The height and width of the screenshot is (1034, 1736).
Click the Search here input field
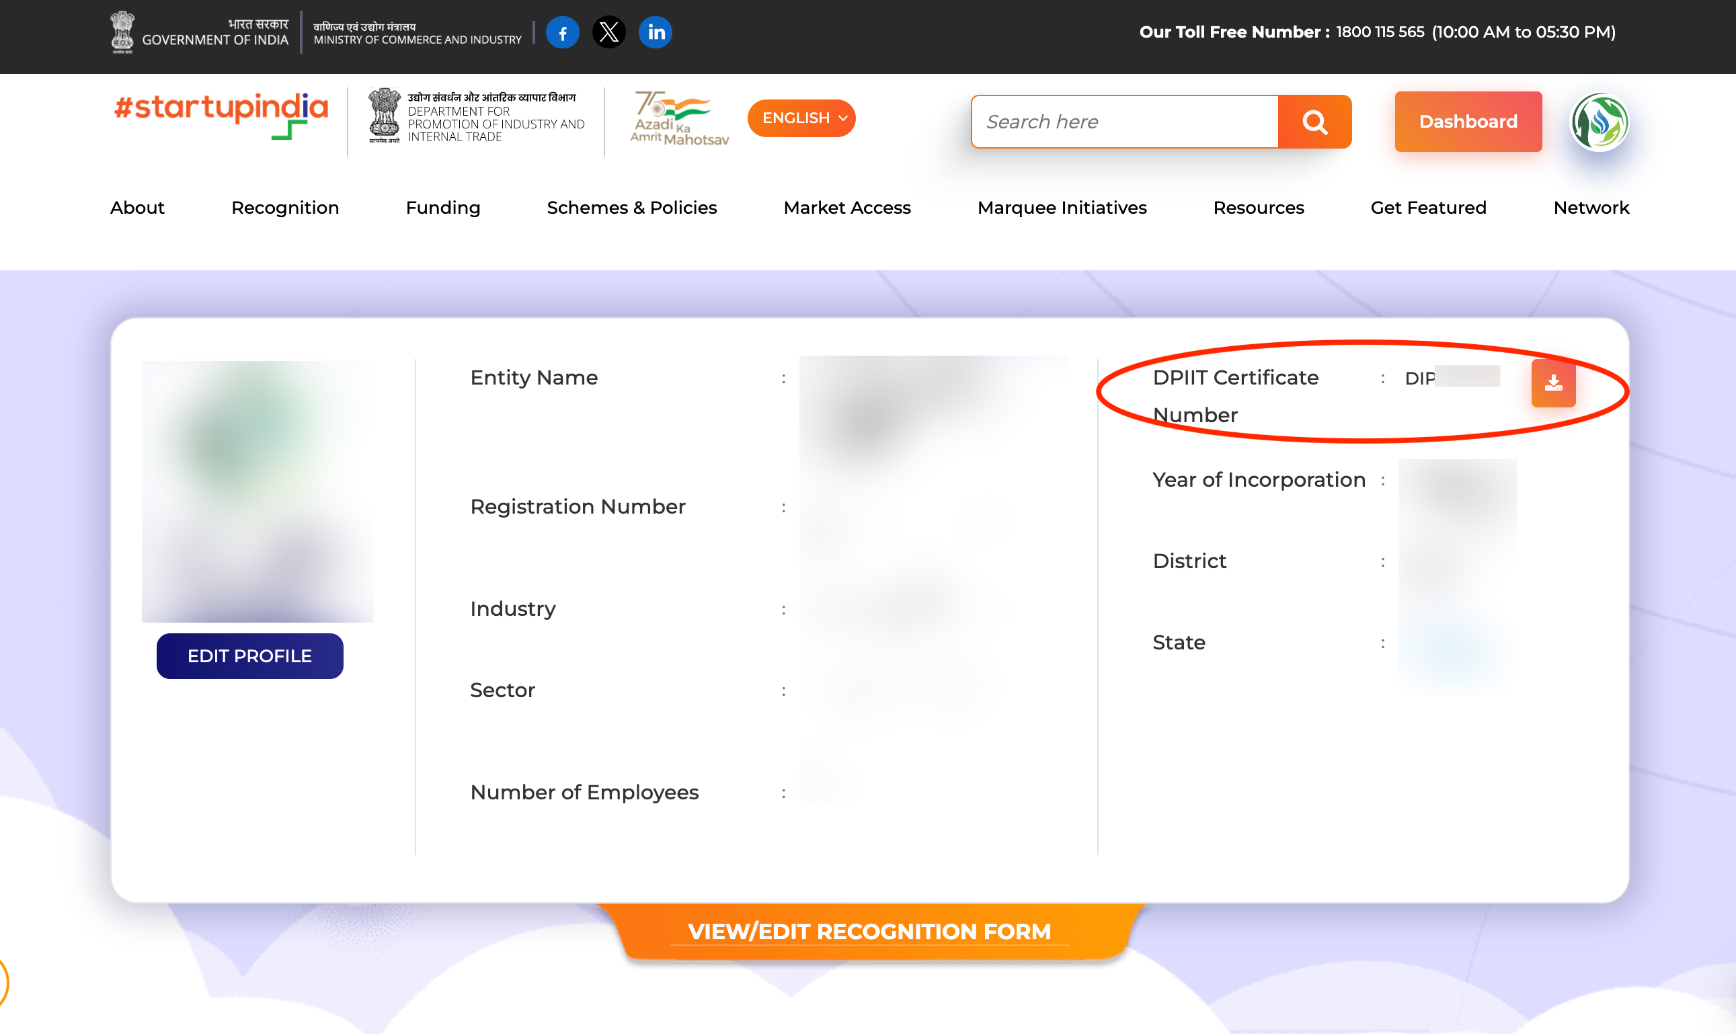[1124, 122]
